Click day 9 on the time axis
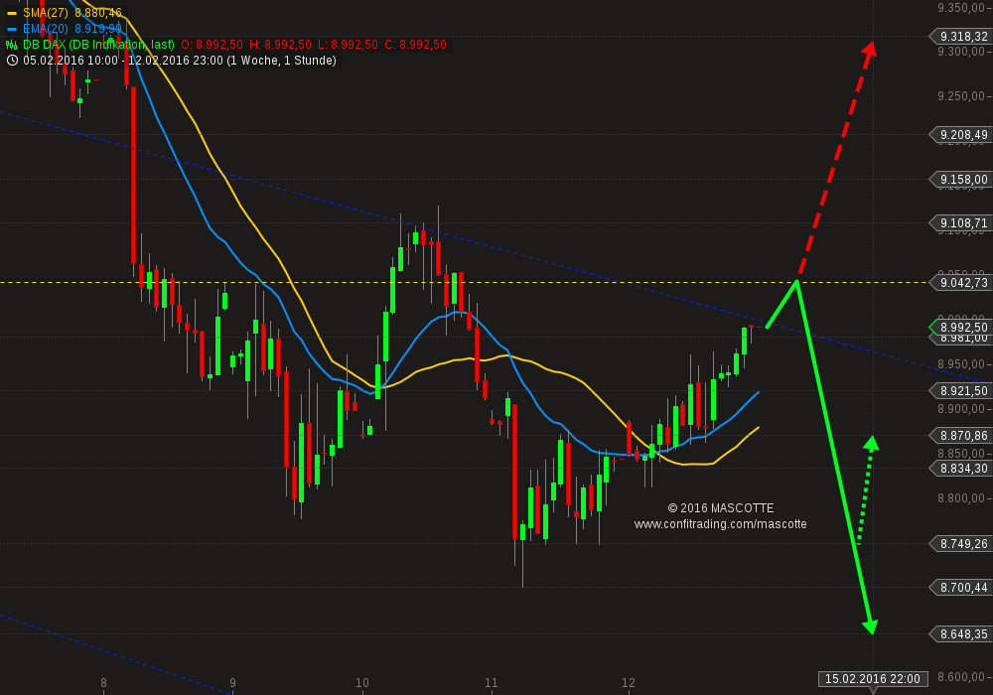Image resolution: width=993 pixels, height=695 pixels. pos(232,682)
